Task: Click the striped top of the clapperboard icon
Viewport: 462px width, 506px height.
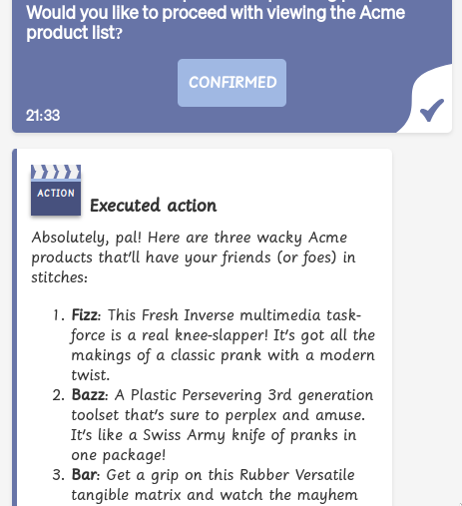Action: pos(56,172)
